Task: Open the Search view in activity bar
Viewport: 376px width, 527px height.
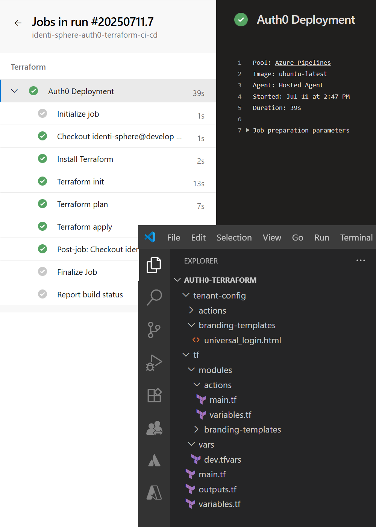Action: [x=154, y=297]
